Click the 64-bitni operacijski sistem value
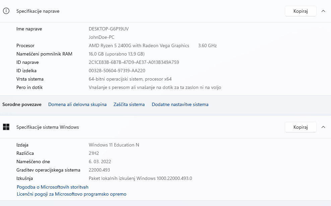Viewport: 331px width, 206px height. point(130,79)
